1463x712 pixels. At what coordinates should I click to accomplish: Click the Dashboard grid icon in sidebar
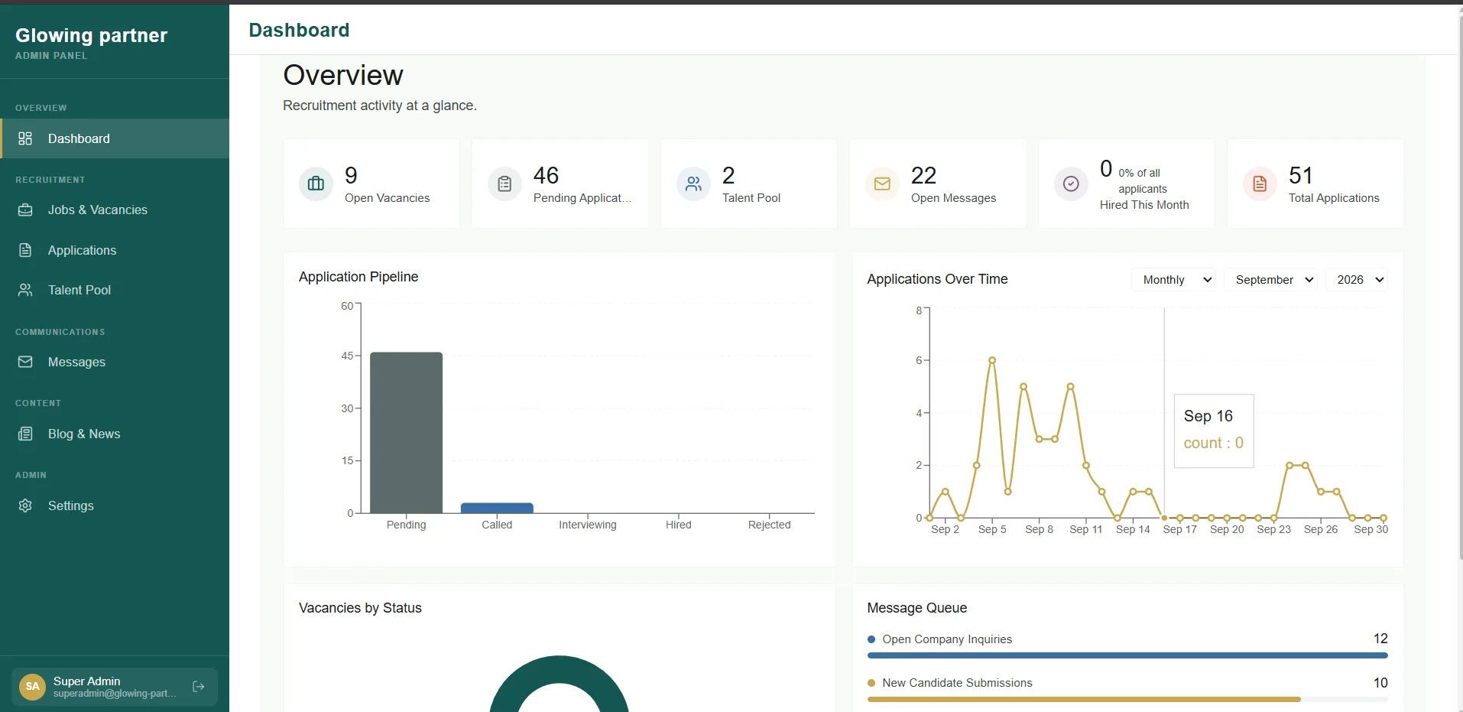click(25, 138)
